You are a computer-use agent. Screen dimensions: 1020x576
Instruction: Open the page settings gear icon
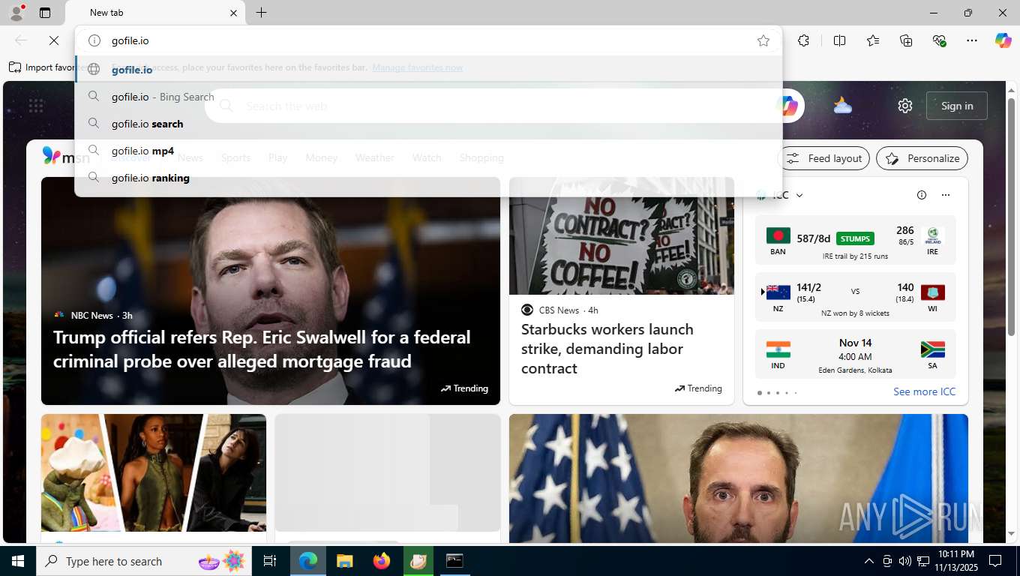pos(905,106)
